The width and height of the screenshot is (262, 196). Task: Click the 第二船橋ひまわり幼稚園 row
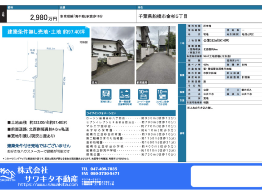tap(131, 138)
